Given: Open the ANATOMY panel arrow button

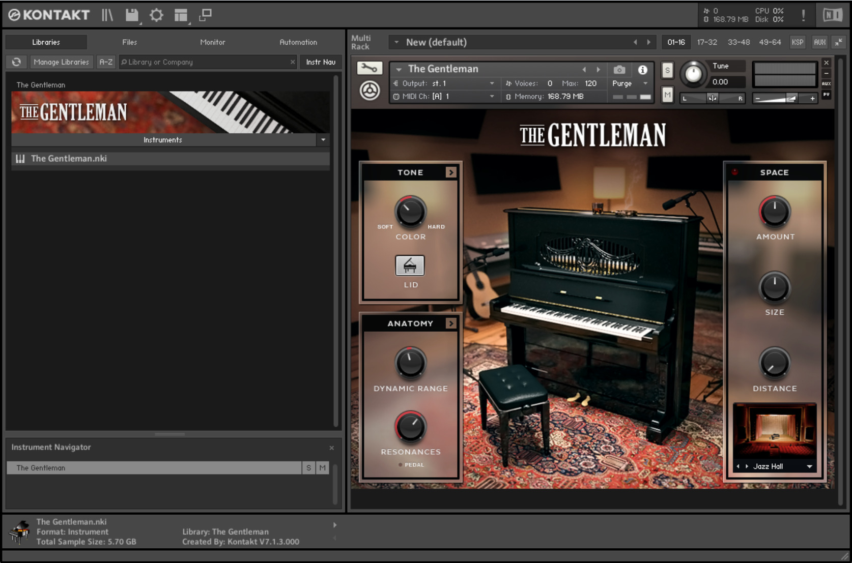Looking at the screenshot, I should (450, 323).
